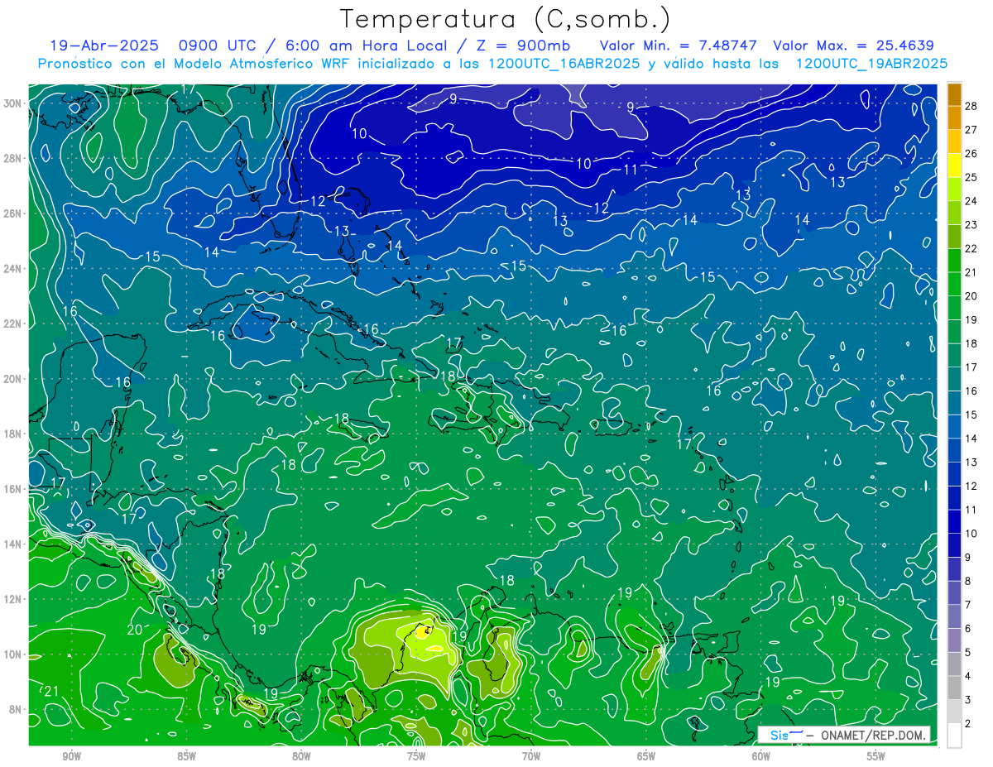Click the "90W" longitude axis label

[72, 756]
